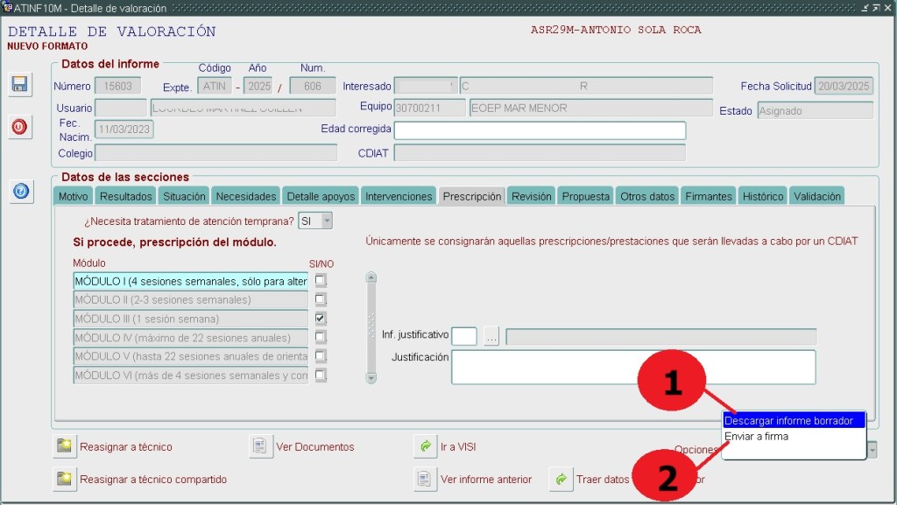897x505 pixels.
Task: Open the Ver Documentos icon
Action: coord(260,446)
